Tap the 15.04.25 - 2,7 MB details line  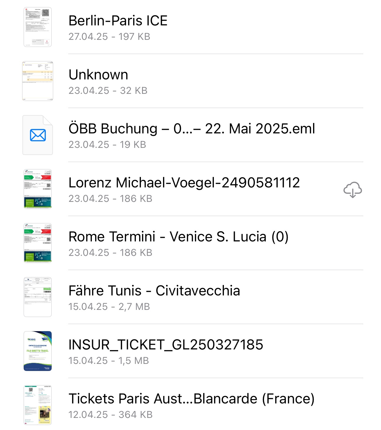[109, 307]
